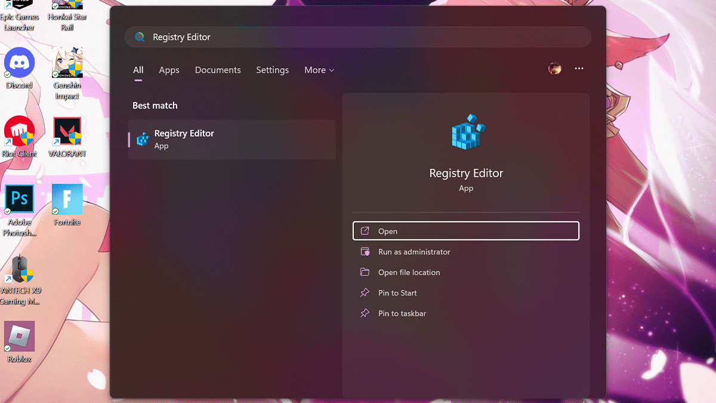Click the Pin to Start pin icon
716x403 pixels.
pyautogui.click(x=365, y=293)
